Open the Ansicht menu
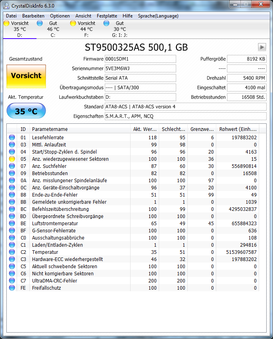This screenshot has height=339, width=273. 83,16
